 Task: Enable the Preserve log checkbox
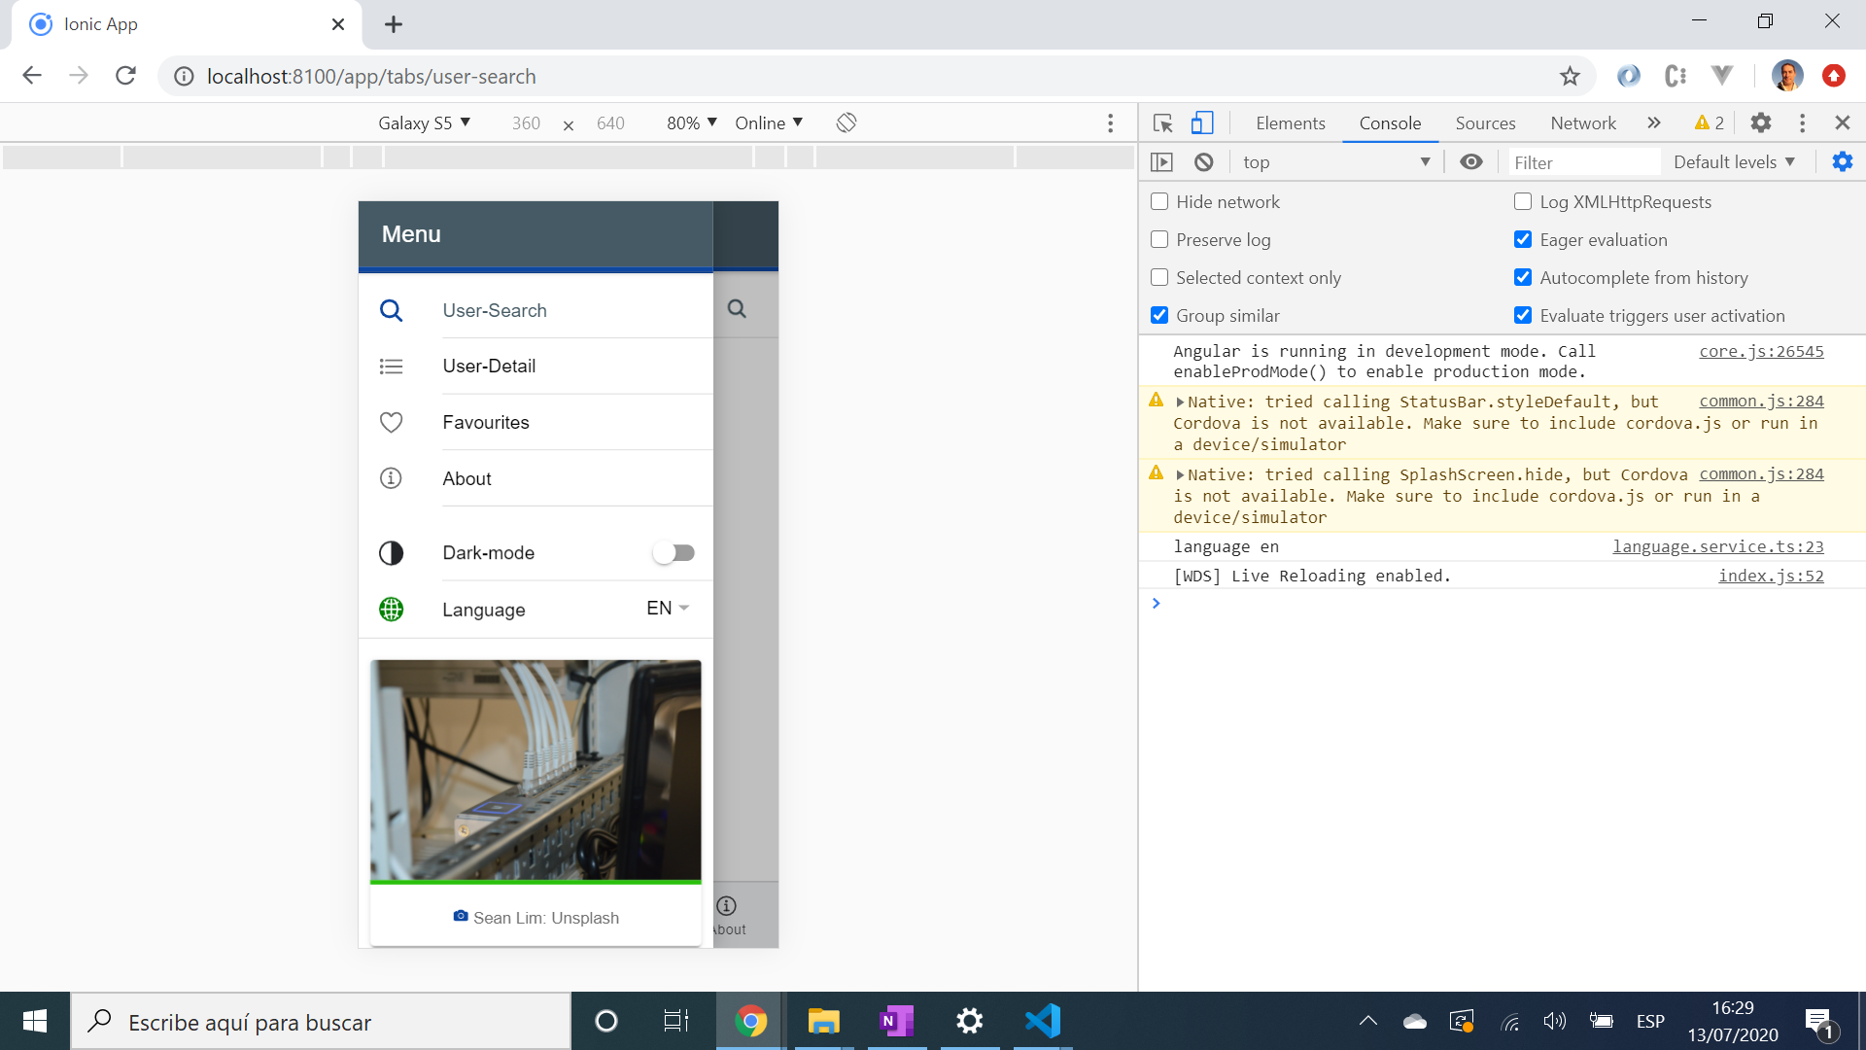1159,240
